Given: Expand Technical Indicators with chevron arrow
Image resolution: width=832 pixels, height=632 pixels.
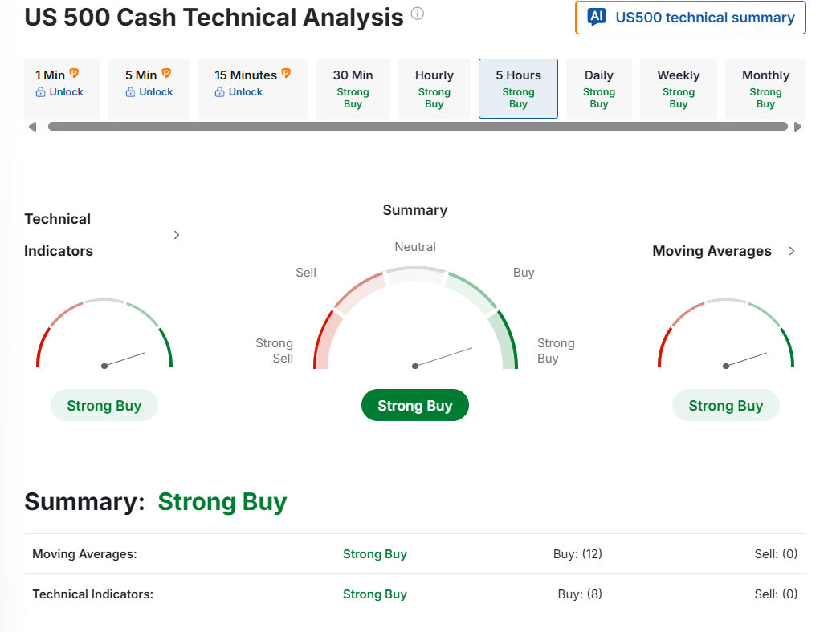Looking at the screenshot, I should (x=177, y=235).
